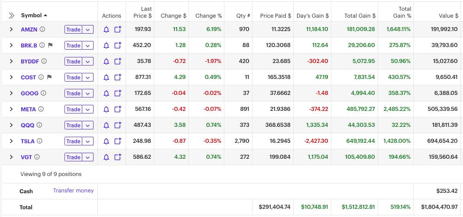
Task: Sort by Day's Gain $ column header
Action: coord(312,16)
